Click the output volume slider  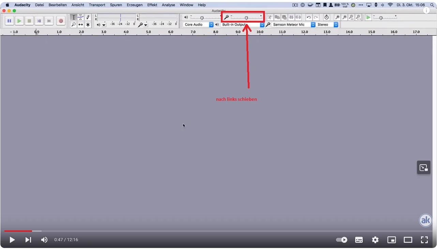coord(205,17)
